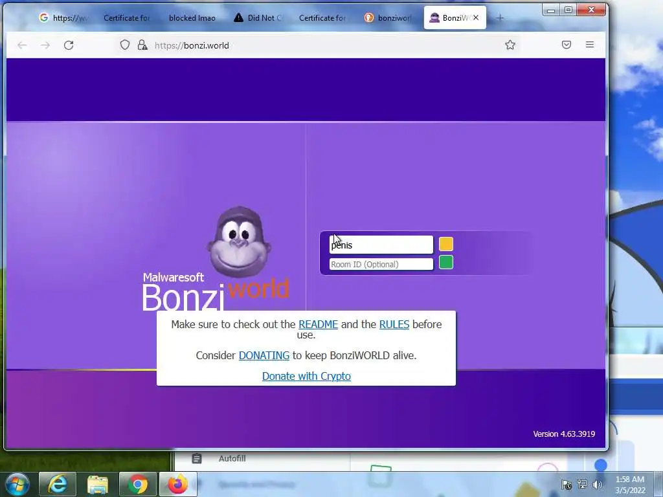The image size is (663, 497).
Task: Switch to second Certificate for tab
Action: pyautogui.click(x=322, y=17)
